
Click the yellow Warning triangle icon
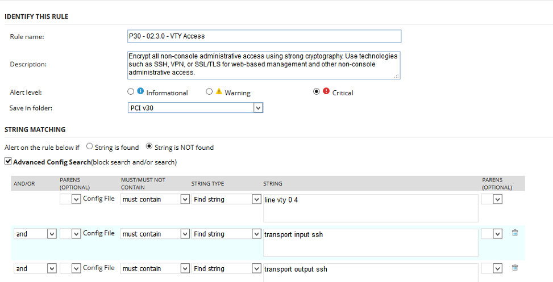219,91
